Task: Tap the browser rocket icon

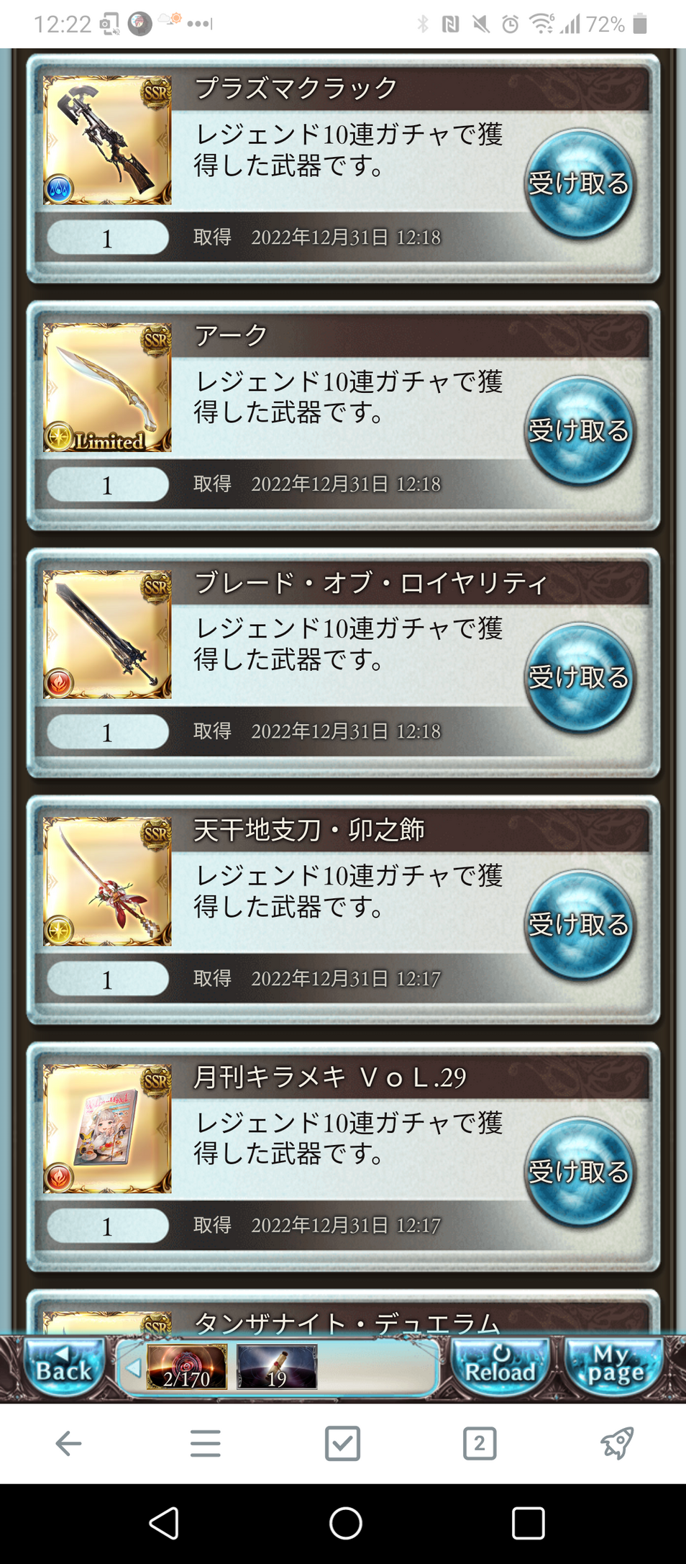Action: (x=617, y=1443)
